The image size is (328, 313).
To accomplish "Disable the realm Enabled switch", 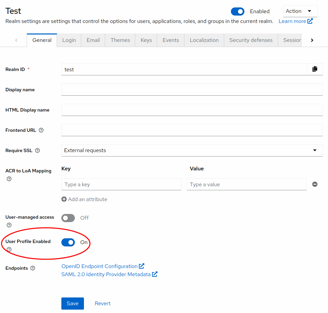I will click(238, 11).
